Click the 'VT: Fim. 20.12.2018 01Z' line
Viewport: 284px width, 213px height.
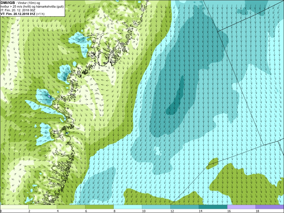tap(22, 14)
